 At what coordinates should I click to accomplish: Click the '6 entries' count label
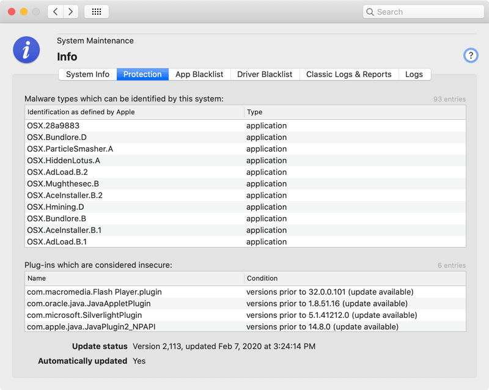[452, 265]
